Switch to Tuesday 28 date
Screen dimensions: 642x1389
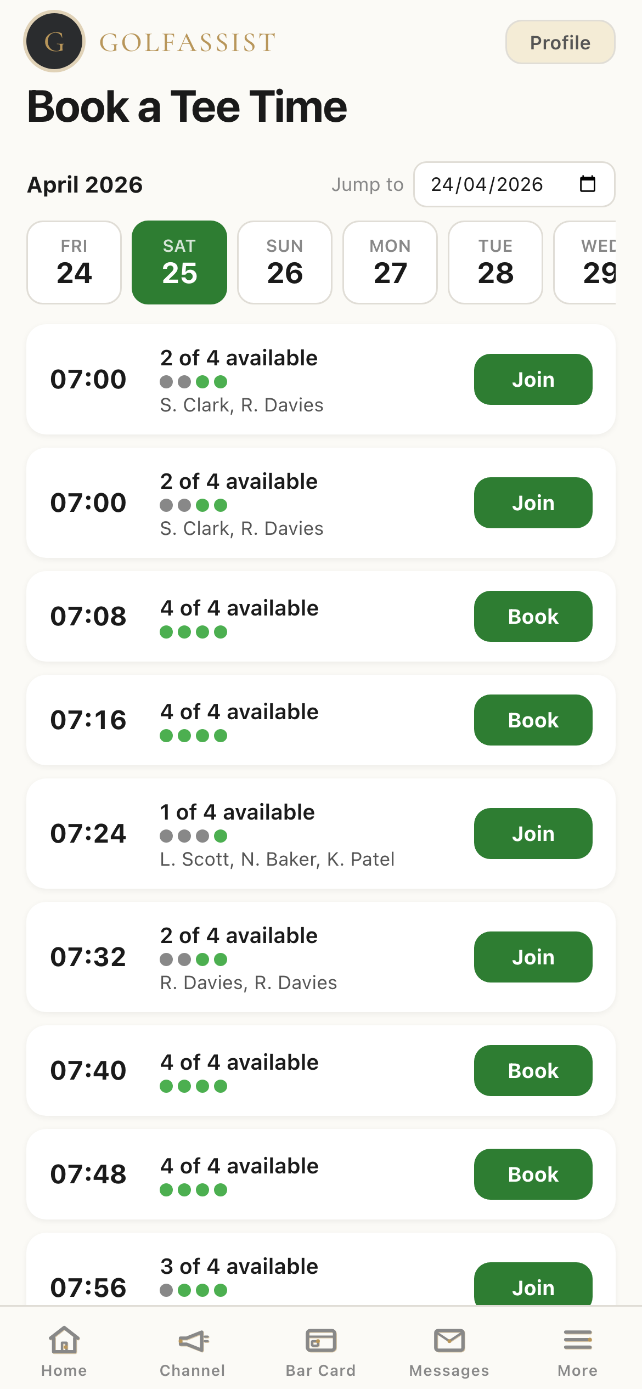coord(495,262)
